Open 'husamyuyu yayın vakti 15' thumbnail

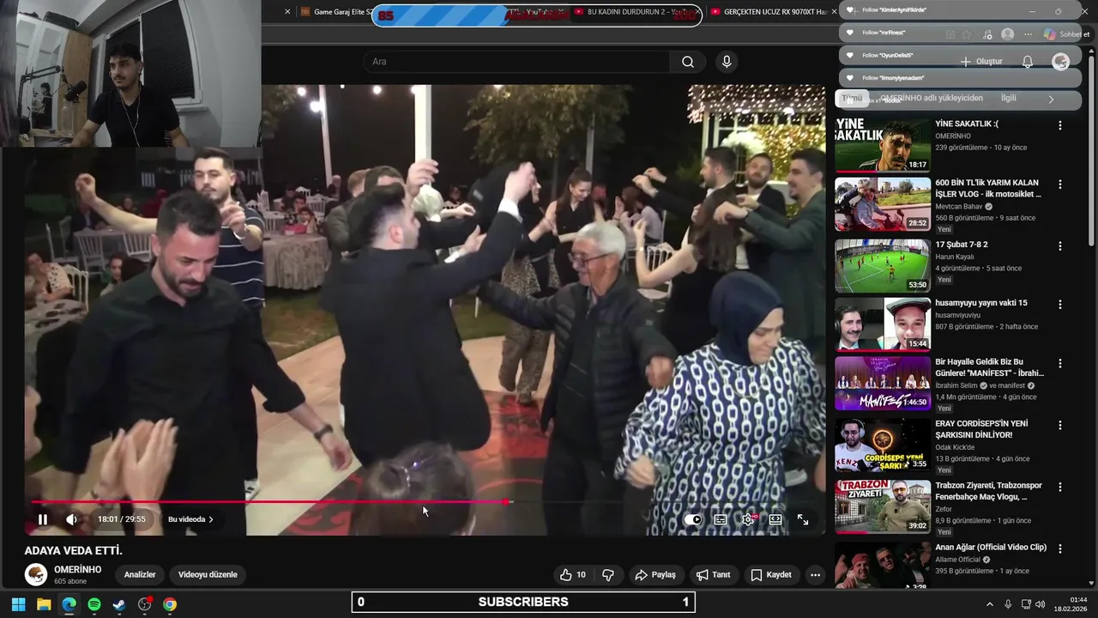[x=883, y=324]
